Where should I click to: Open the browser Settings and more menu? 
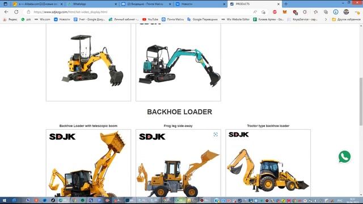(357, 12)
